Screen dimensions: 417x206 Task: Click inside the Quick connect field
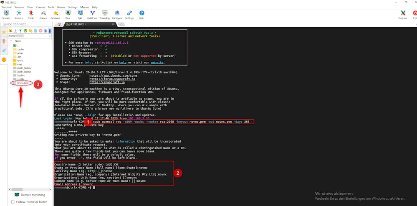pyautogui.click(x=26, y=24)
